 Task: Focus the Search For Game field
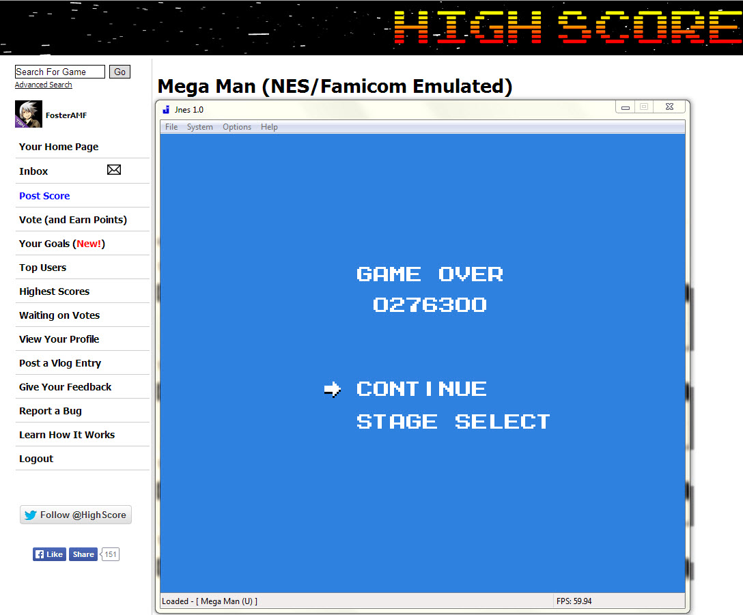point(59,72)
